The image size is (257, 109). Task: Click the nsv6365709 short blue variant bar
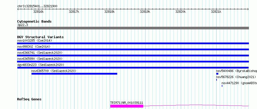point(74,74)
